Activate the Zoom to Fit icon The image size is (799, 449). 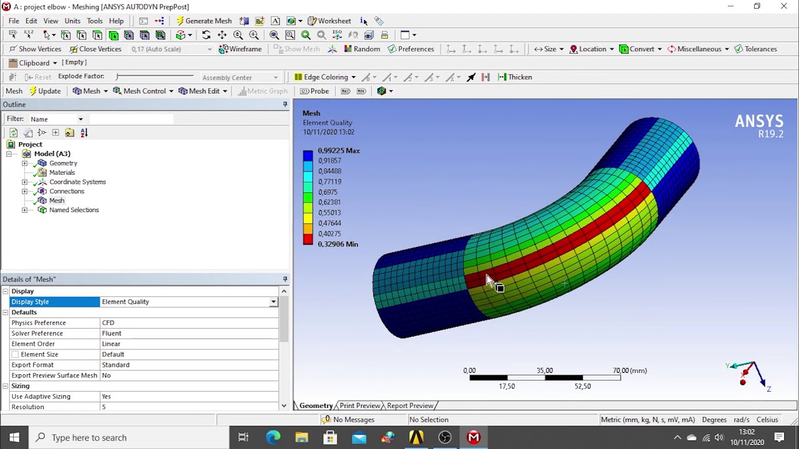[x=274, y=35]
